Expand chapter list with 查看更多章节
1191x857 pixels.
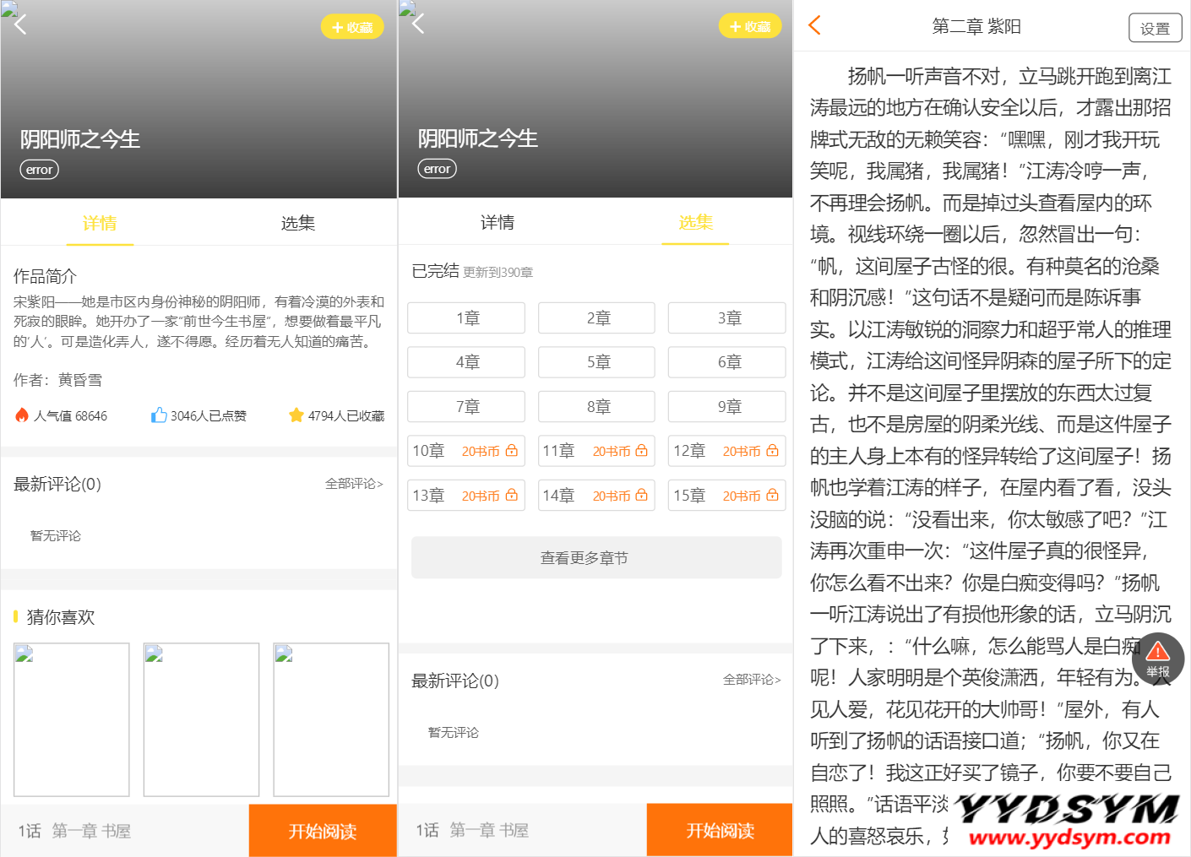coord(595,558)
